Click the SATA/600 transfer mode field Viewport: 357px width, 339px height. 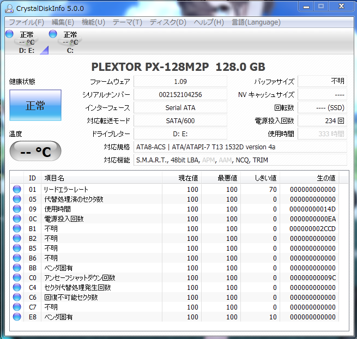point(180,120)
